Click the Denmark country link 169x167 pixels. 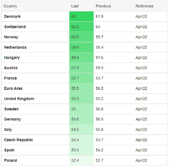coord(12,16)
